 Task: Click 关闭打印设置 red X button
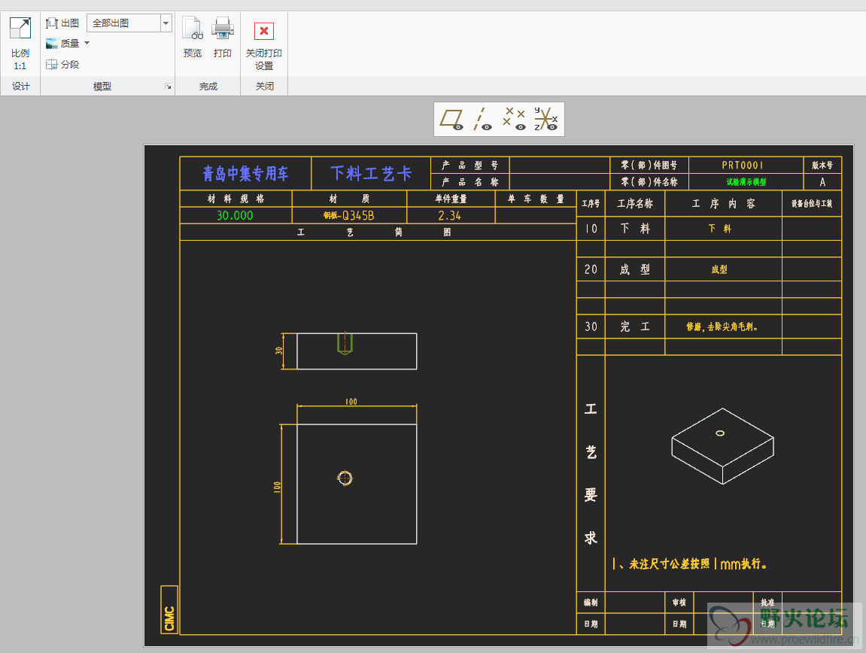pos(264,31)
